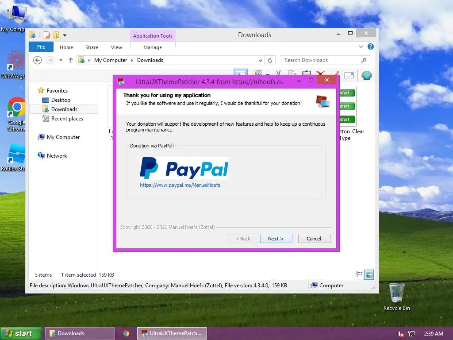Click the properties card toolbar icon
This screenshot has width=453, height=340.
pyautogui.click(x=349, y=75)
